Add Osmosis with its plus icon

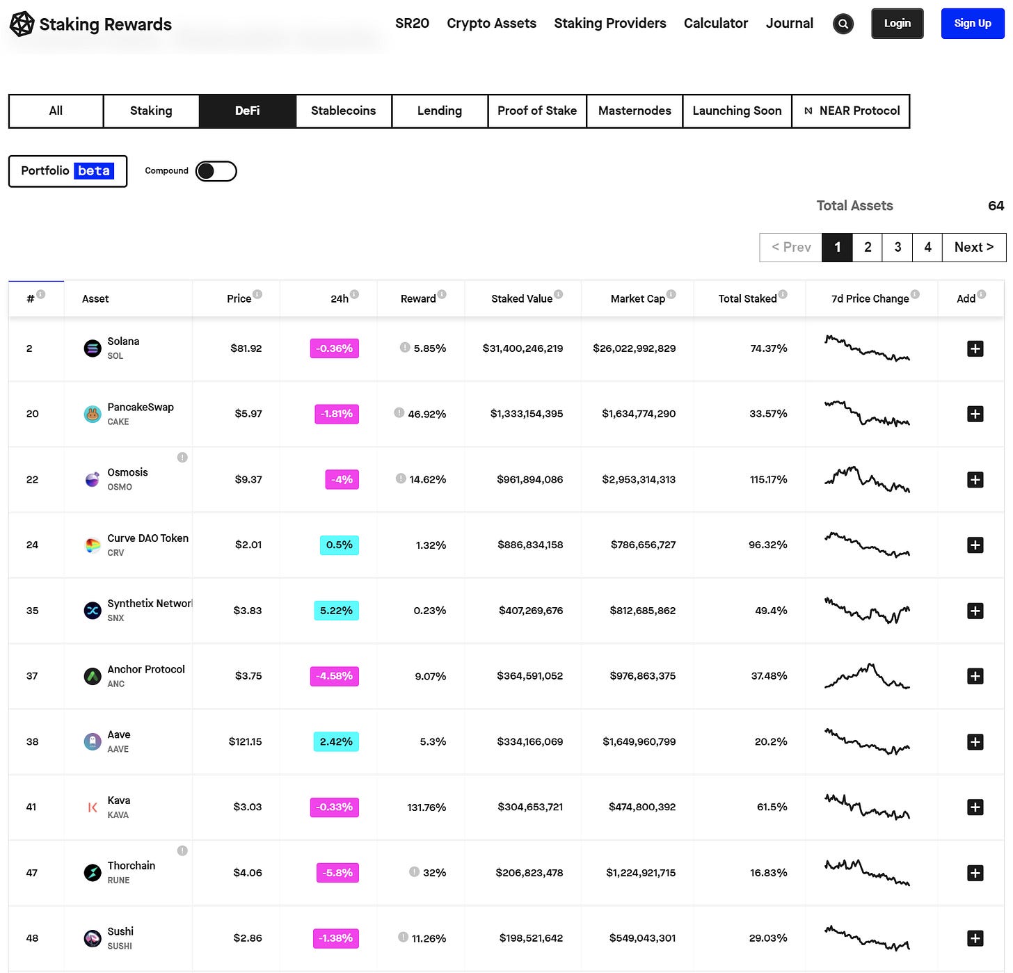tap(975, 480)
